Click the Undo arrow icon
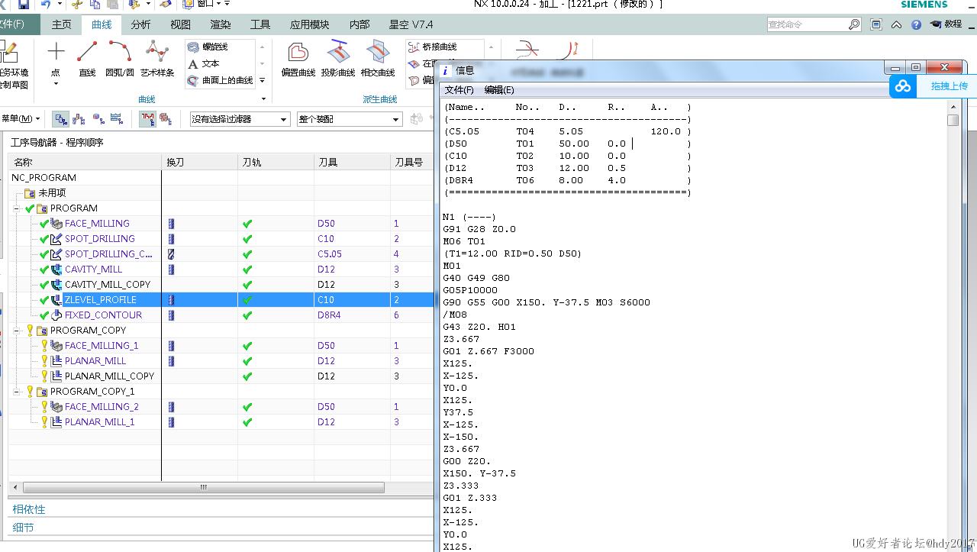This screenshot has width=977, height=552. pyautogui.click(x=46, y=5)
